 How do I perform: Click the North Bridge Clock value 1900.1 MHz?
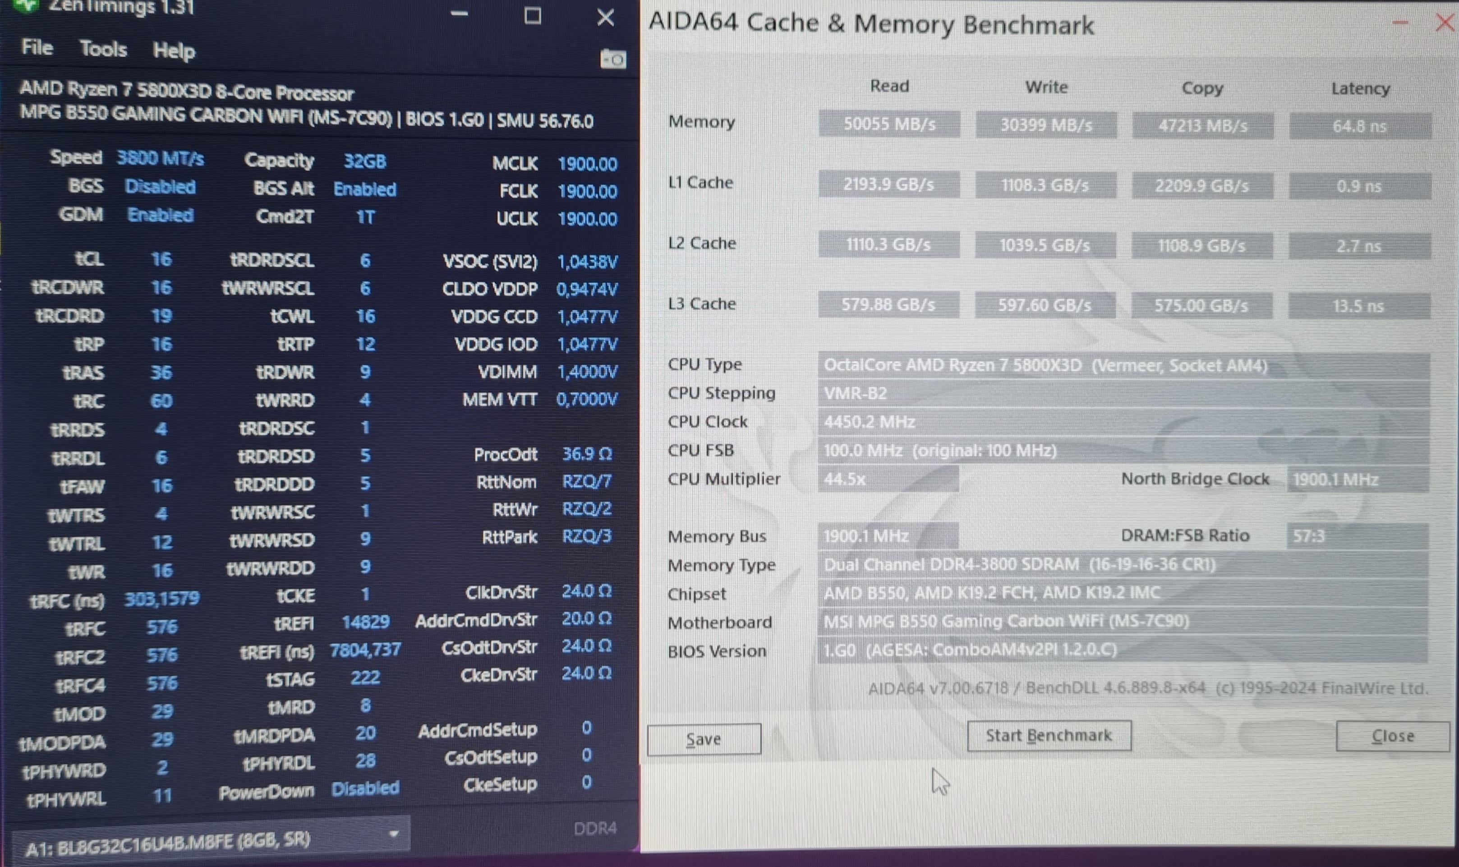1358,480
